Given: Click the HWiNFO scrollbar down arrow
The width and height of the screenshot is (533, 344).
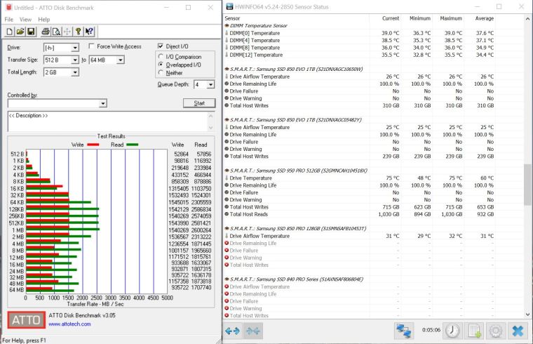Looking at the screenshot, I should coord(527,315).
